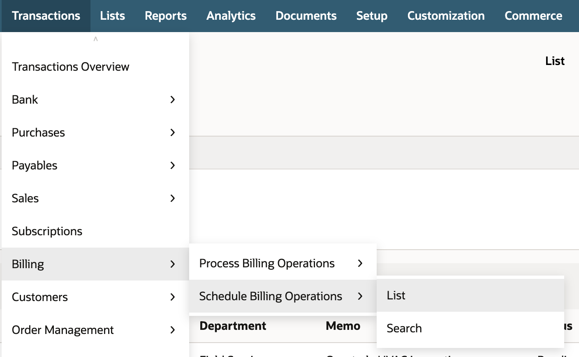Open the Customization menu

(446, 16)
